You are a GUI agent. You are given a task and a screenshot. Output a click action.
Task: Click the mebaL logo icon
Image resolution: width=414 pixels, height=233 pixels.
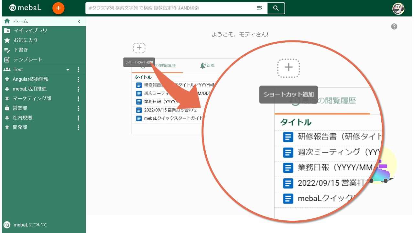coord(13,8)
